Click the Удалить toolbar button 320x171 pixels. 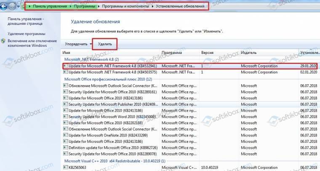(x=105, y=44)
